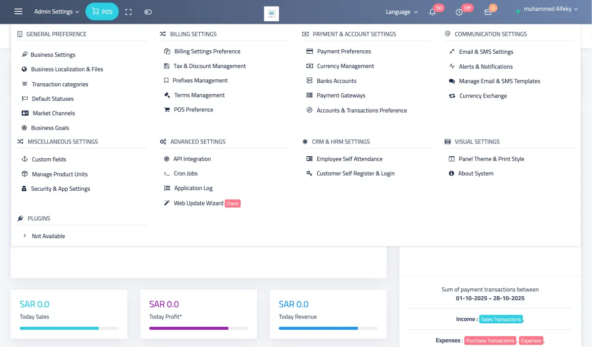The height and width of the screenshot is (347, 592).
Task: Open the mail envelope icon
Action: point(488,12)
